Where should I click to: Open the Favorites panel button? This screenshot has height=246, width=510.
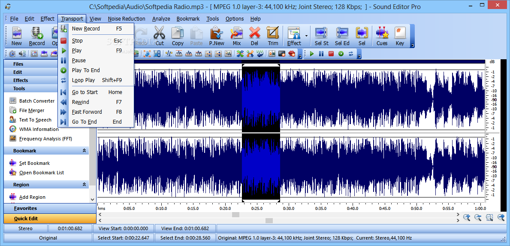coord(50,208)
